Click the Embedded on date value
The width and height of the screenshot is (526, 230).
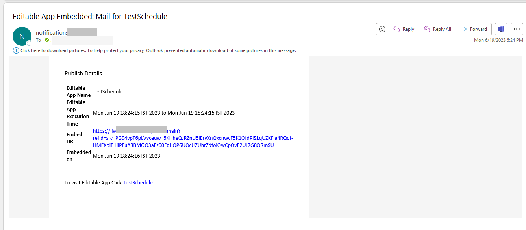click(126, 156)
